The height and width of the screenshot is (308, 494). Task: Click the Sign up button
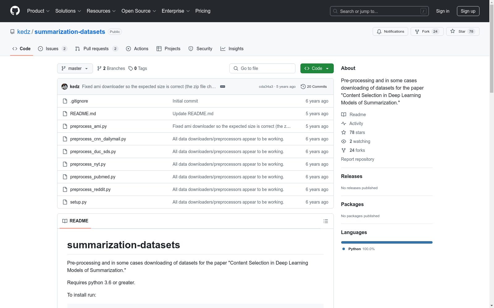point(468,11)
